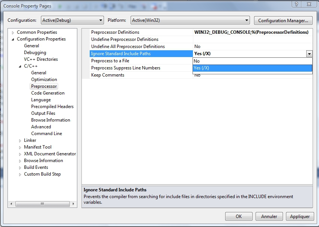
Task: Select the Code Generation tree item
Action: click(x=48, y=93)
